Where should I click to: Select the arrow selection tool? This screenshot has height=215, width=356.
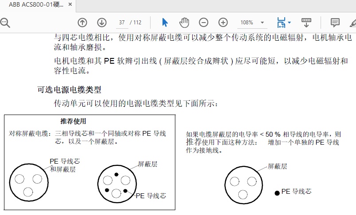click(x=165, y=23)
